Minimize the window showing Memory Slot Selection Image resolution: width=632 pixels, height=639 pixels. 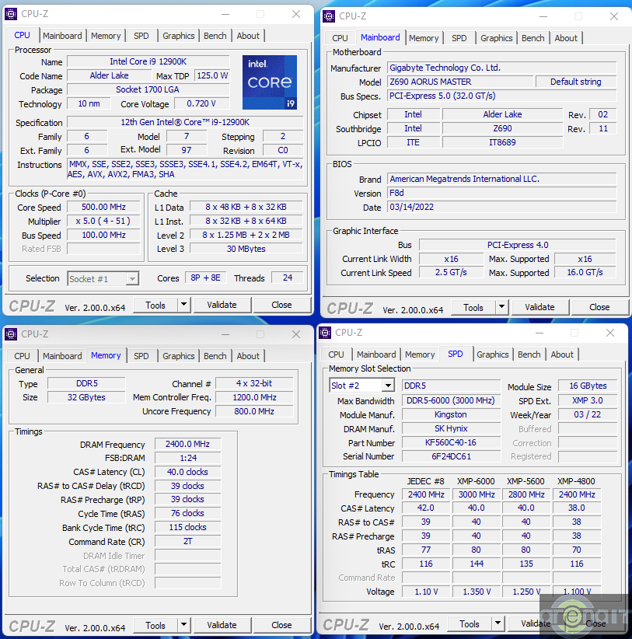tap(538, 333)
